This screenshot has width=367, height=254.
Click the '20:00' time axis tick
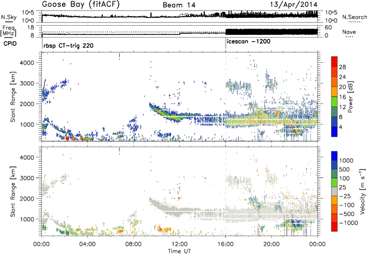pos(272,244)
